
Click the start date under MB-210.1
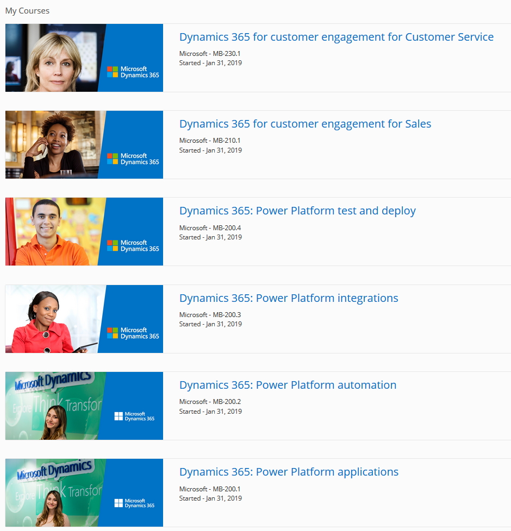[210, 150]
